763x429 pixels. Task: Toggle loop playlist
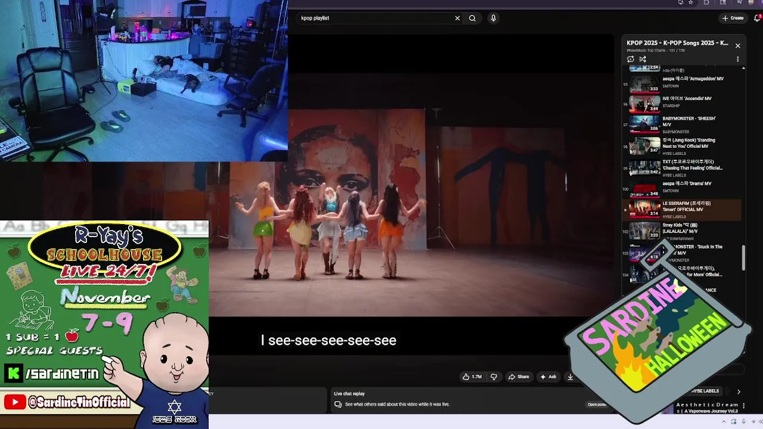pos(631,59)
